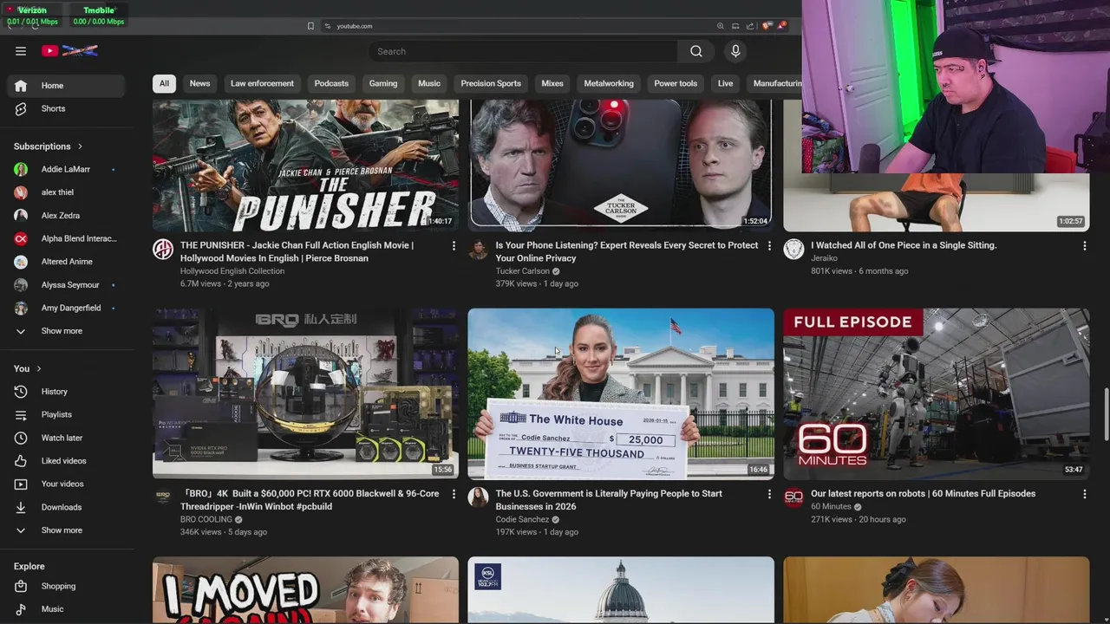This screenshot has width=1110, height=624.
Task: Select the Gaming filter chip
Action: tap(383, 83)
